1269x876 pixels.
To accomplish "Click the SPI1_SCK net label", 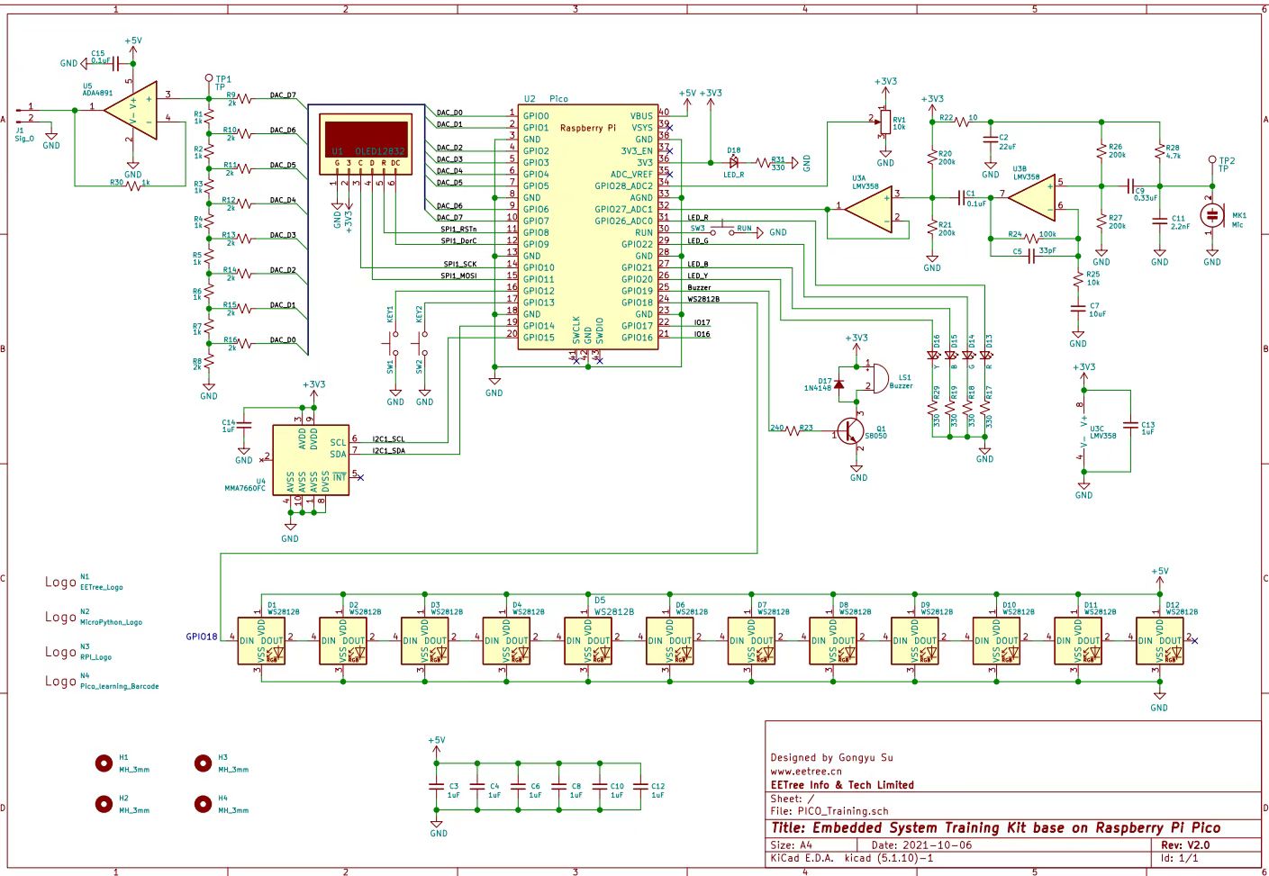I will [x=459, y=265].
